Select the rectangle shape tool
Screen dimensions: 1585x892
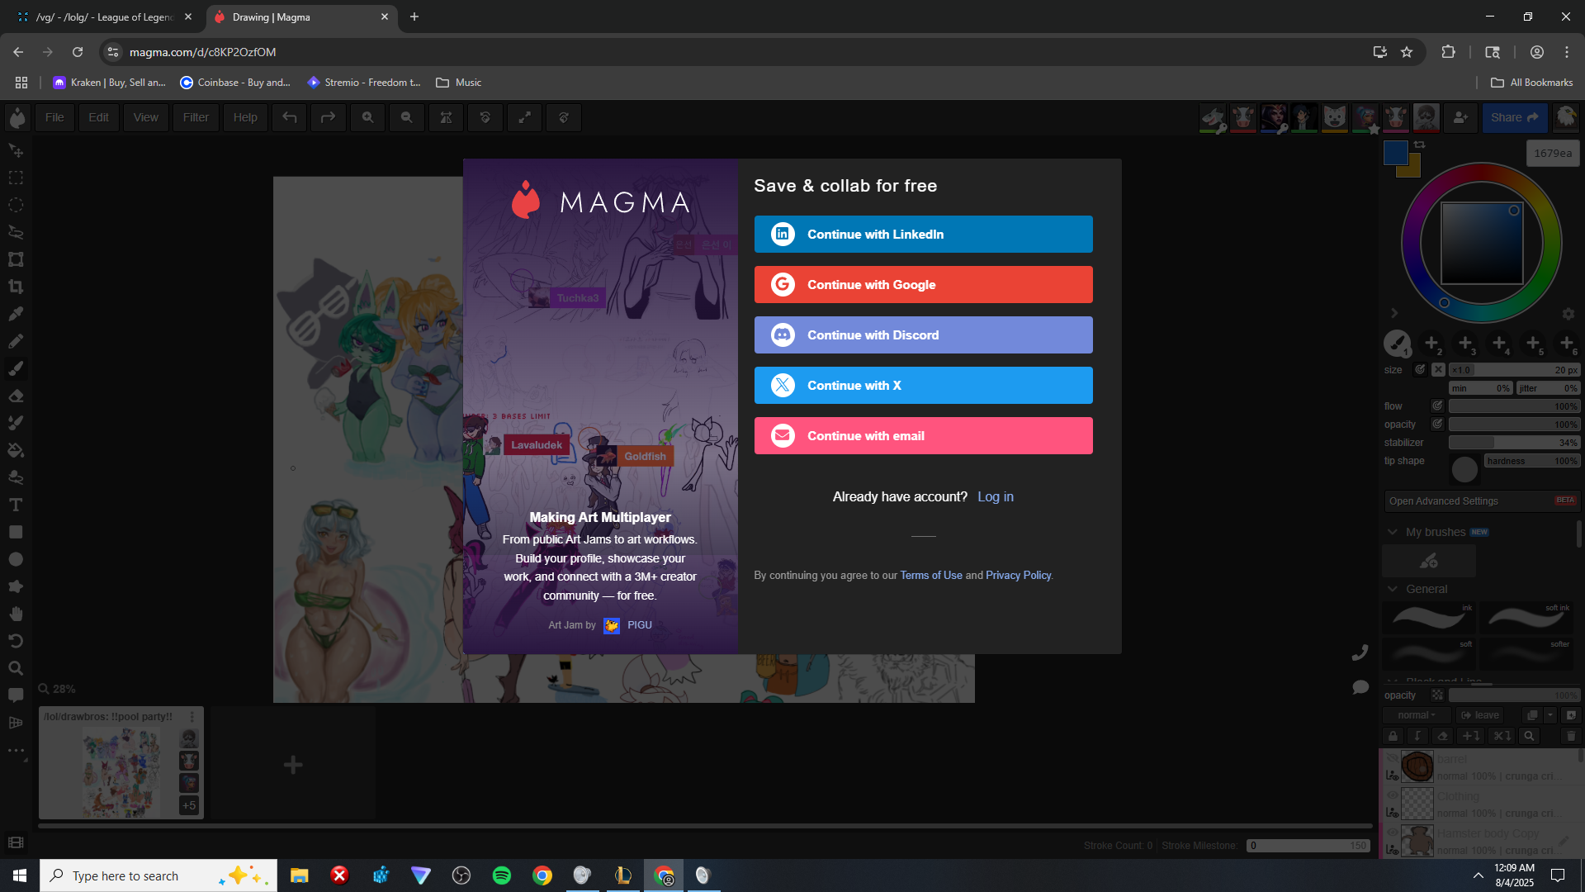pos(16,532)
